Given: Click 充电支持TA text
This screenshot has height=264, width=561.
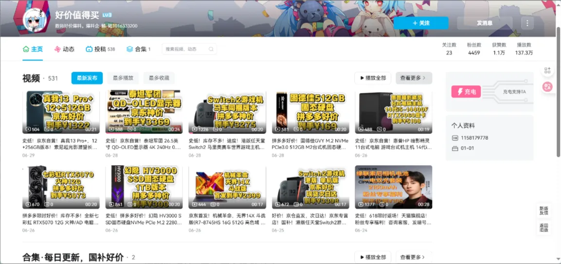Looking at the screenshot, I should click(x=514, y=92).
